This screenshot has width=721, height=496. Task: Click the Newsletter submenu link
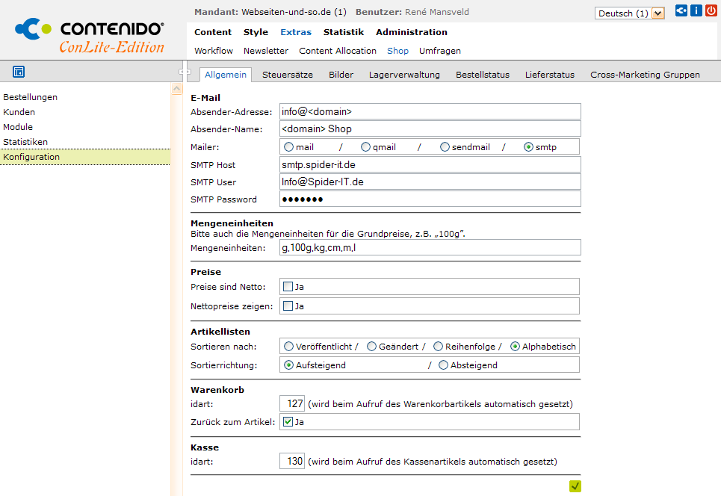(265, 51)
